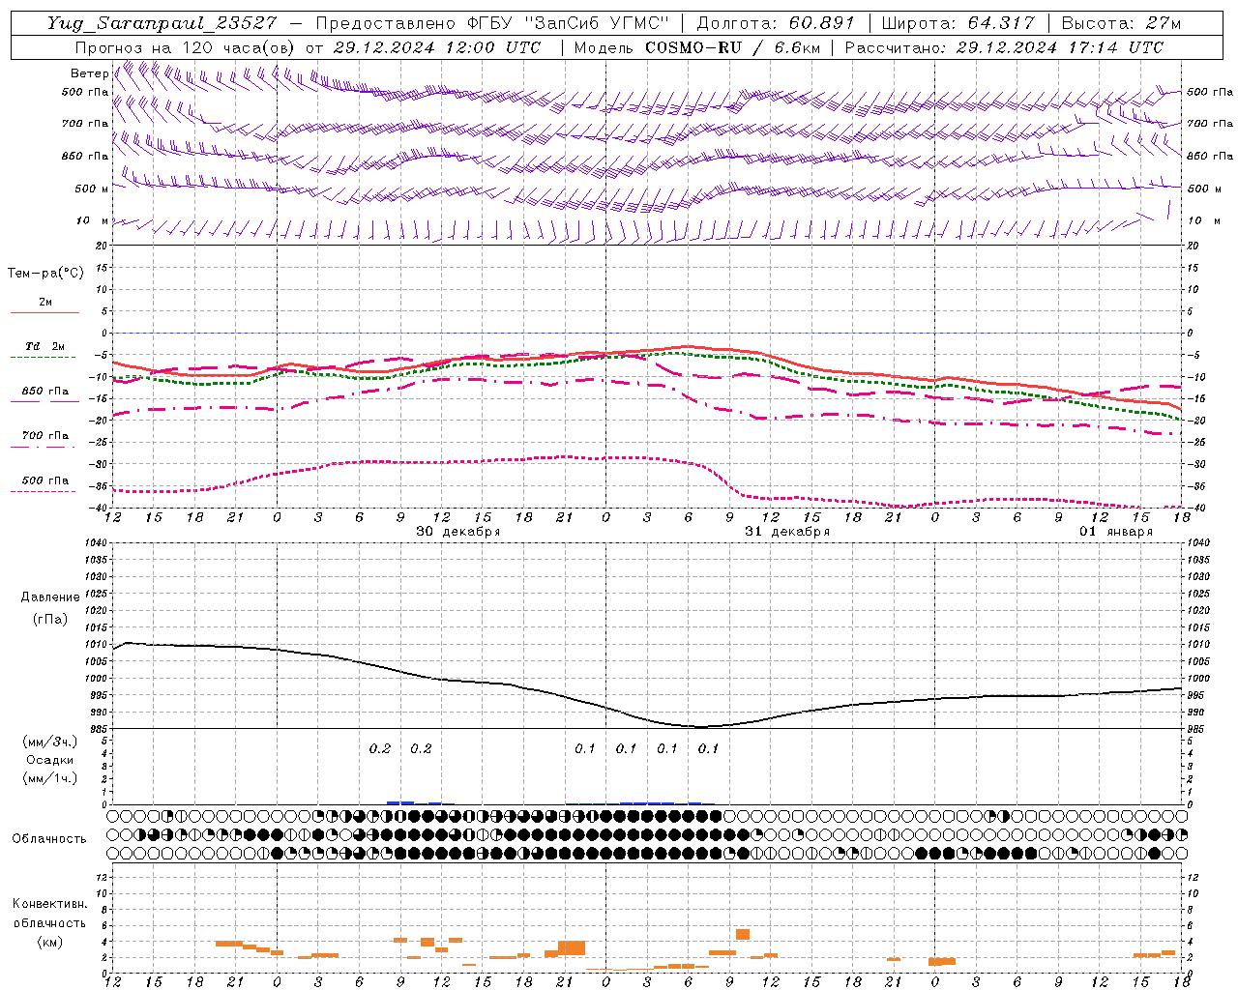Click the Ветер wind panel label
This screenshot has width=1238, height=990.
point(89,73)
